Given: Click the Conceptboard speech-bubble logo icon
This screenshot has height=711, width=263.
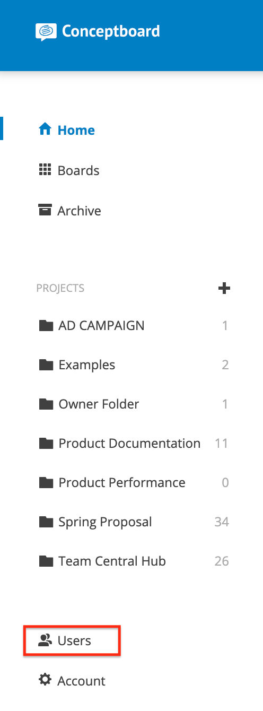Looking at the screenshot, I should click(46, 32).
